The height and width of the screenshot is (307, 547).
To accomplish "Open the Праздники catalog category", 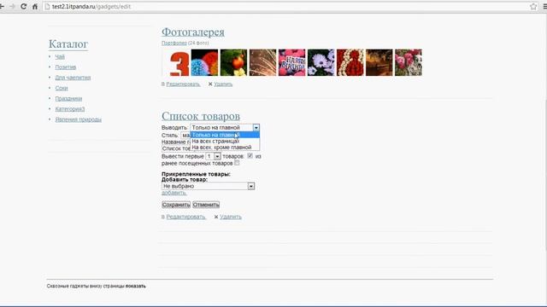I will [x=68, y=99].
